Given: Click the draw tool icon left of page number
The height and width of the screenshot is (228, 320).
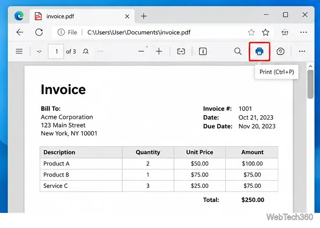Looking at the screenshot, I should coord(39,51).
